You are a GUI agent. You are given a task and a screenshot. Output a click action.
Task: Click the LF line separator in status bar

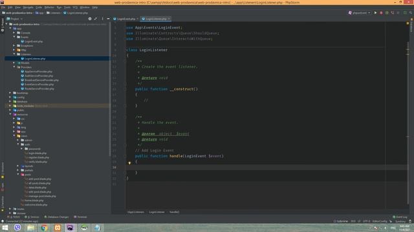[360, 221]
